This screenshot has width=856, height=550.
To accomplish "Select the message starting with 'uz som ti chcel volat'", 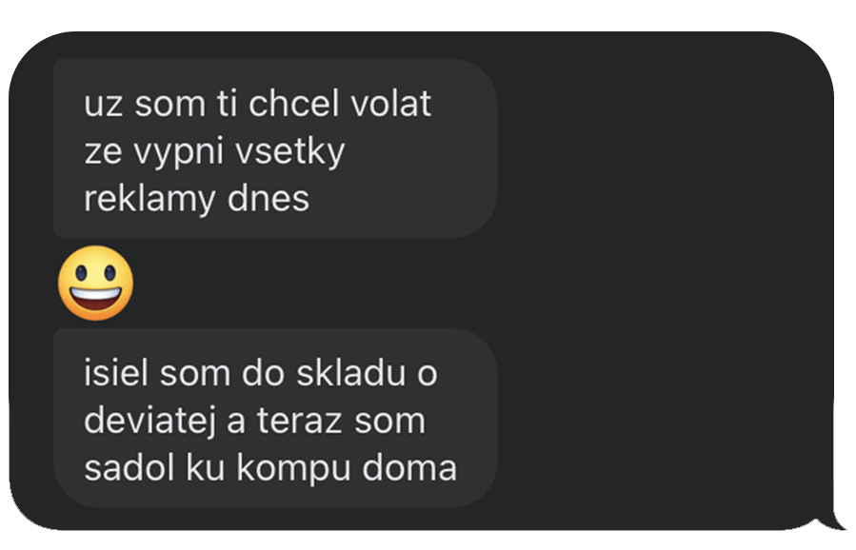I will click(x=274, y=148).
